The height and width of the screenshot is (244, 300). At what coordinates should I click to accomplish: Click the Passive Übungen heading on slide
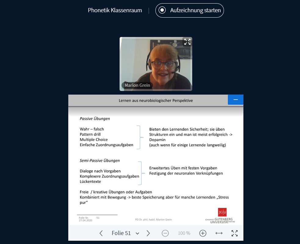click(x=95, y=119)
